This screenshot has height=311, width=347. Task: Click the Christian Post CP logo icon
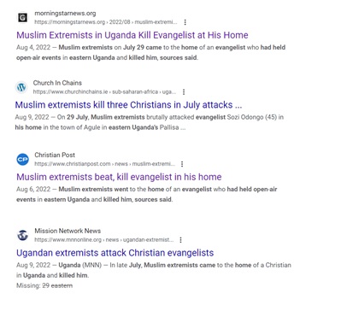coord(22,159)
